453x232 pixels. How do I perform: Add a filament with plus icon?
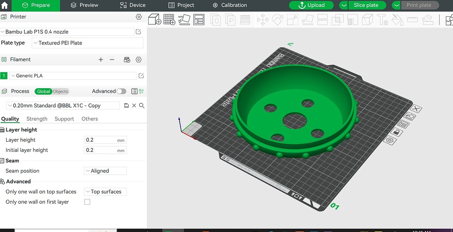tap(101, 60)
